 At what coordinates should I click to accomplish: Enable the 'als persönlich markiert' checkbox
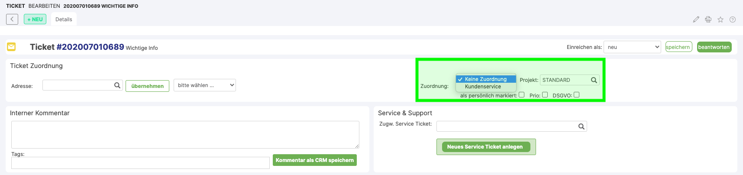click(x=522, y=95)
